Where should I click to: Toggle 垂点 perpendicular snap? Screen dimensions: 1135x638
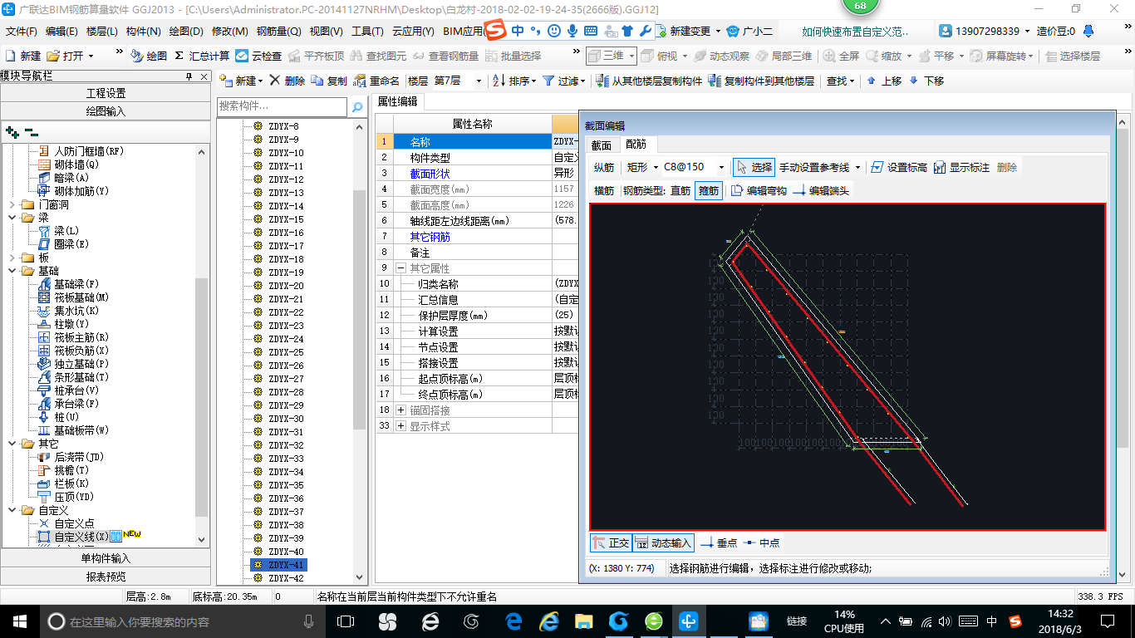[x=719, y=542]
